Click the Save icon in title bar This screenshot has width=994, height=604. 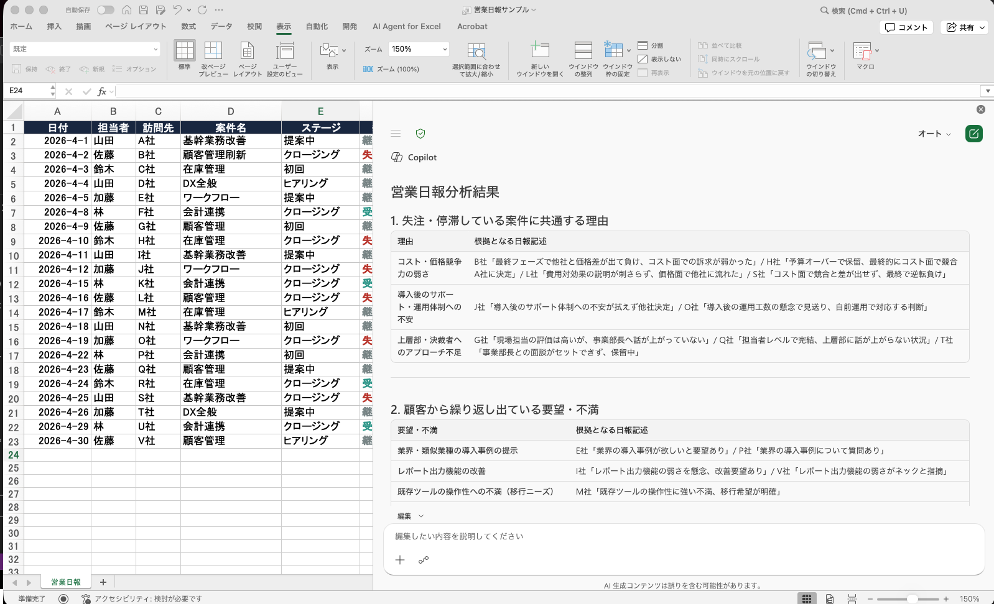pyautogui.click(x=144, y=10)
